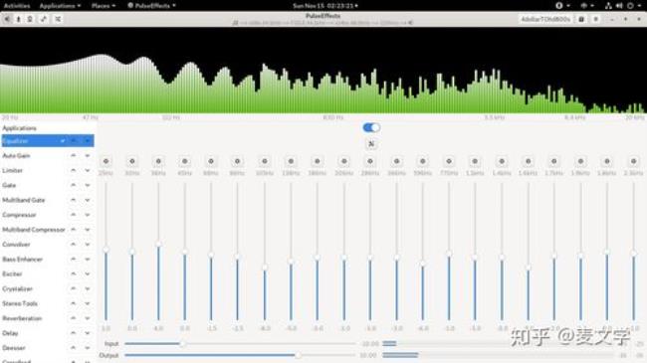Click the Output gain slider track

240,355
